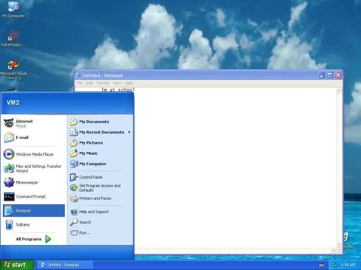Screen dimensions: 361x270
Task: Click the All Programs label
Action: tap(29, 239)
